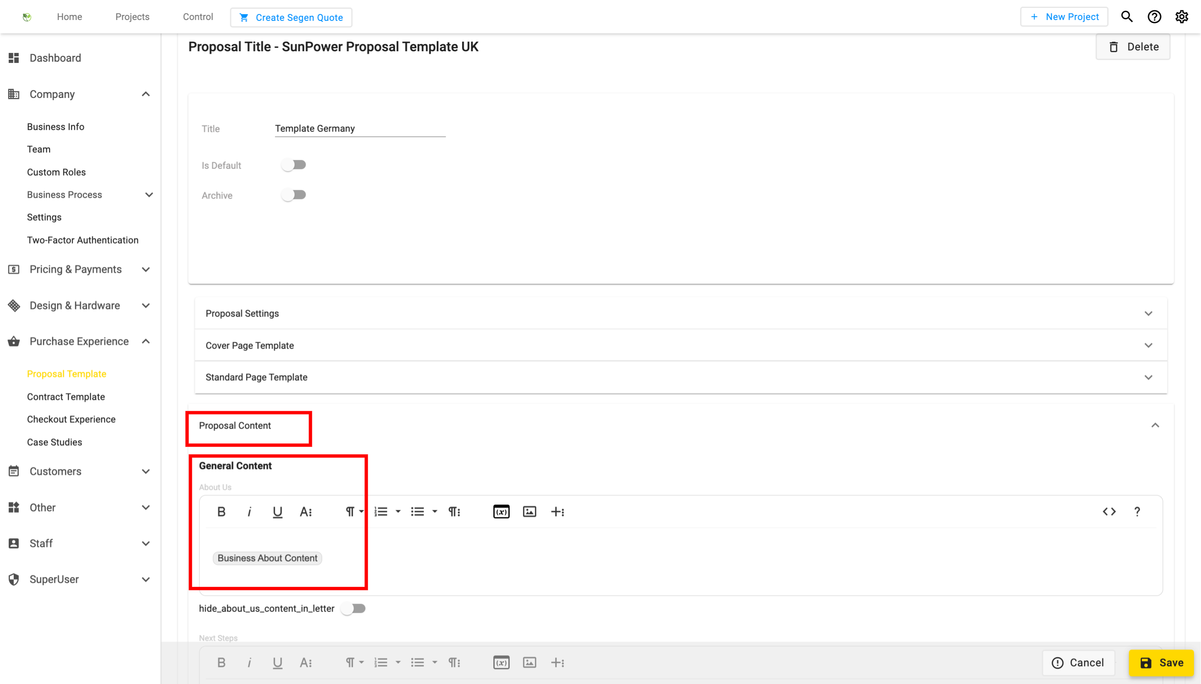Apply Bold in About Us editor

221,512
